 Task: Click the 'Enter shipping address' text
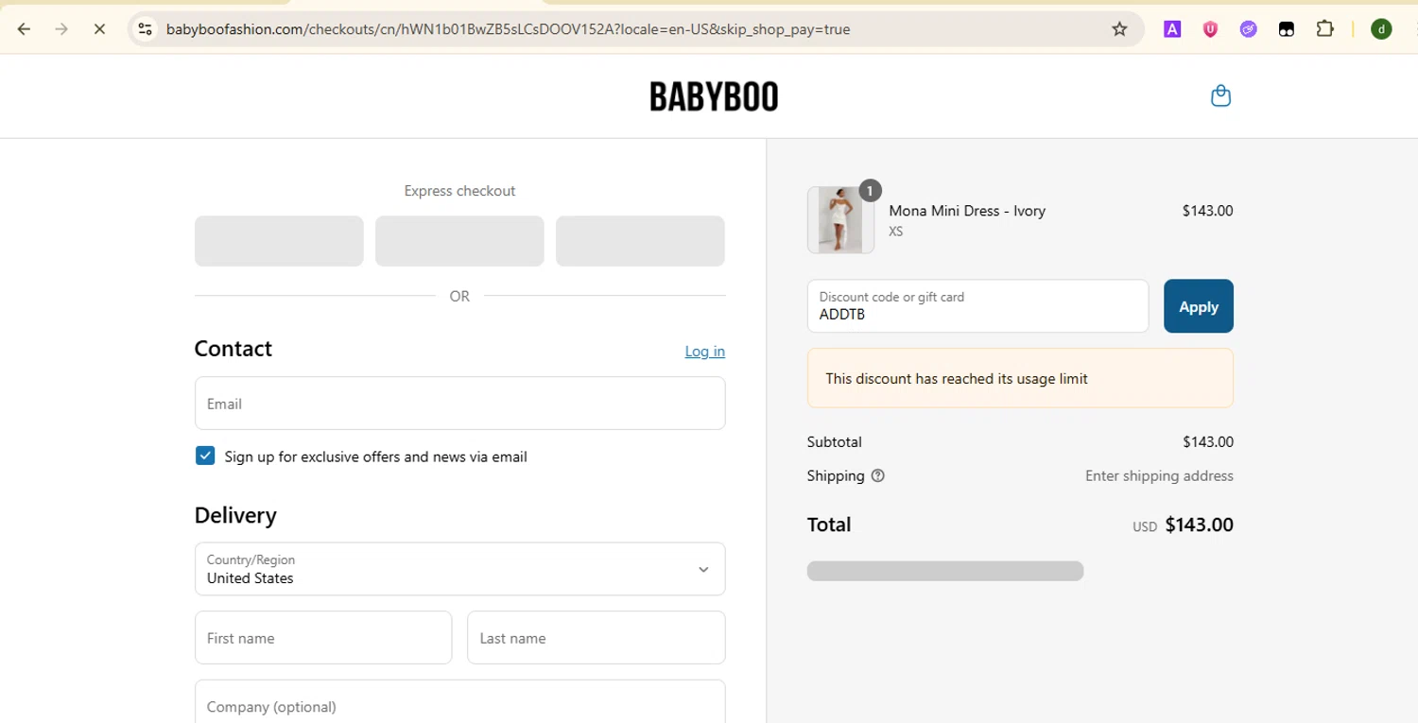pos(1159,475)
